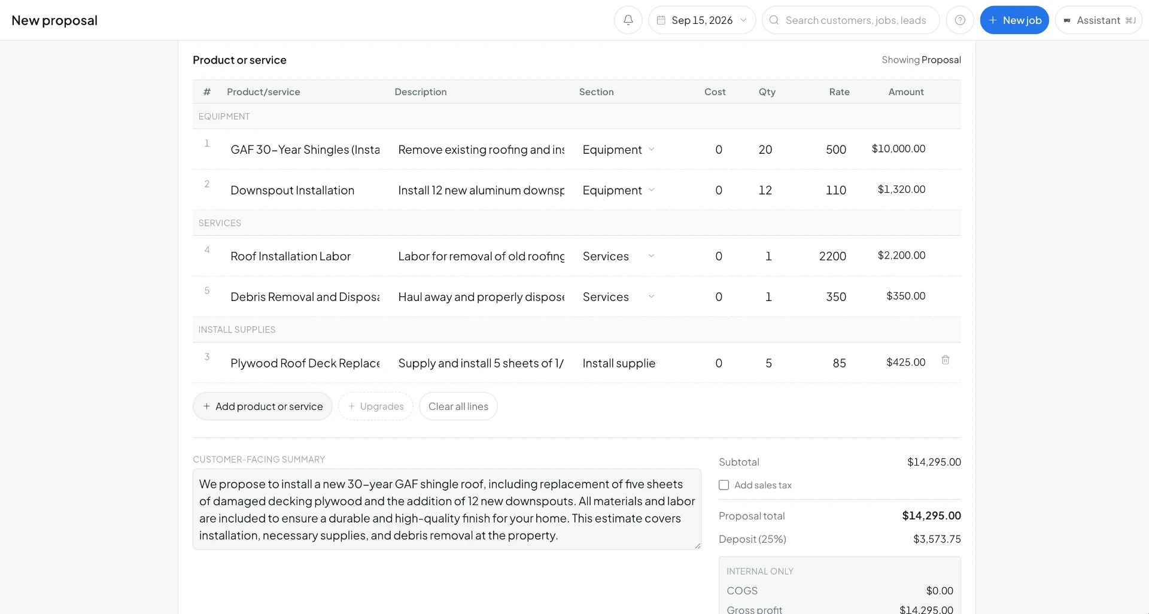This screenshot has width=1149, height=614.
Task: Click the Rate column header
Action: point(839,92)
